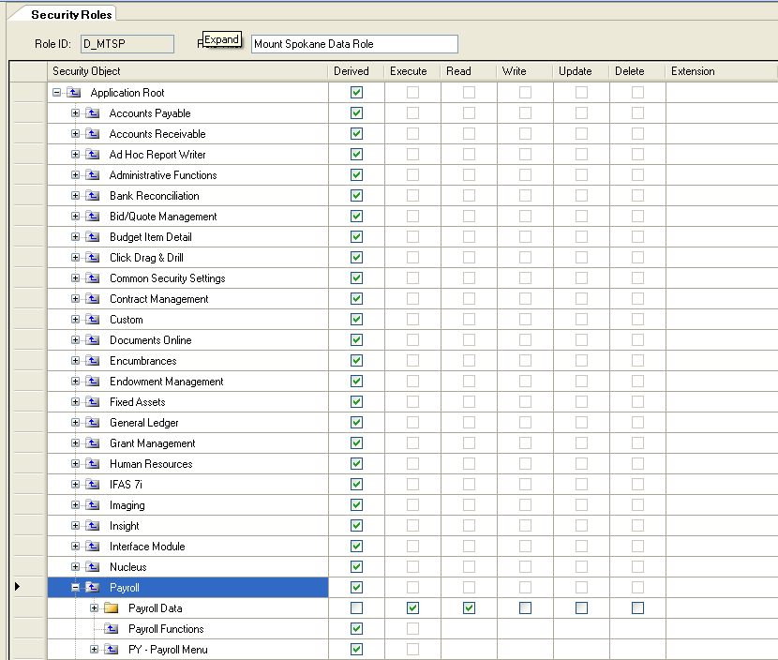Enable Write permission for Payroll Data
The width and height of the screenshot is (778, 660).
(x=525, y=607)
